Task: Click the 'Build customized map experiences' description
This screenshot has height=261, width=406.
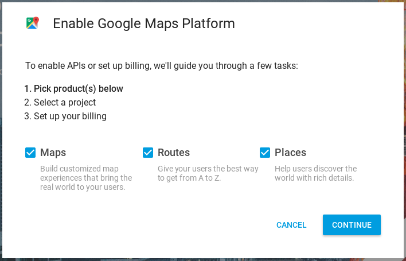Action: (86, 178)
